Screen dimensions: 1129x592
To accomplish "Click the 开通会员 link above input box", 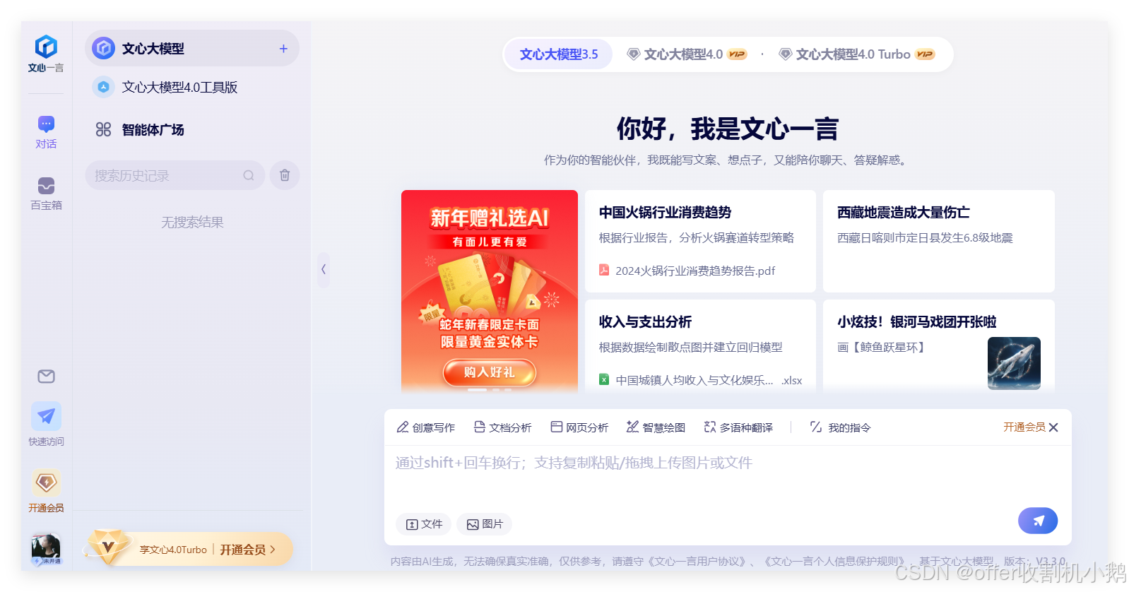I will click(x=1024, y=427).
